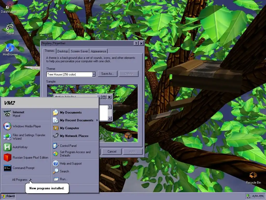The height and width of the screenshot is (200, 266).
Task: Switch to the Screen Saver tab
Action: 79,51
